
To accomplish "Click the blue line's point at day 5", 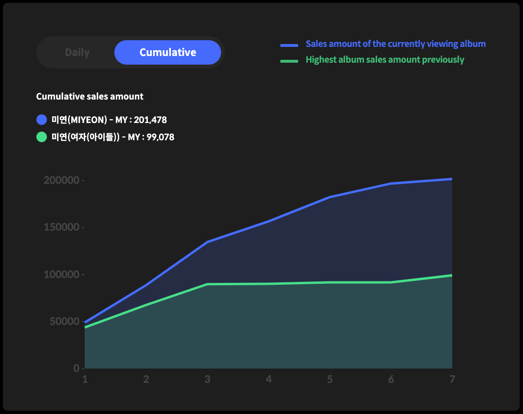I will click(330, 197).
